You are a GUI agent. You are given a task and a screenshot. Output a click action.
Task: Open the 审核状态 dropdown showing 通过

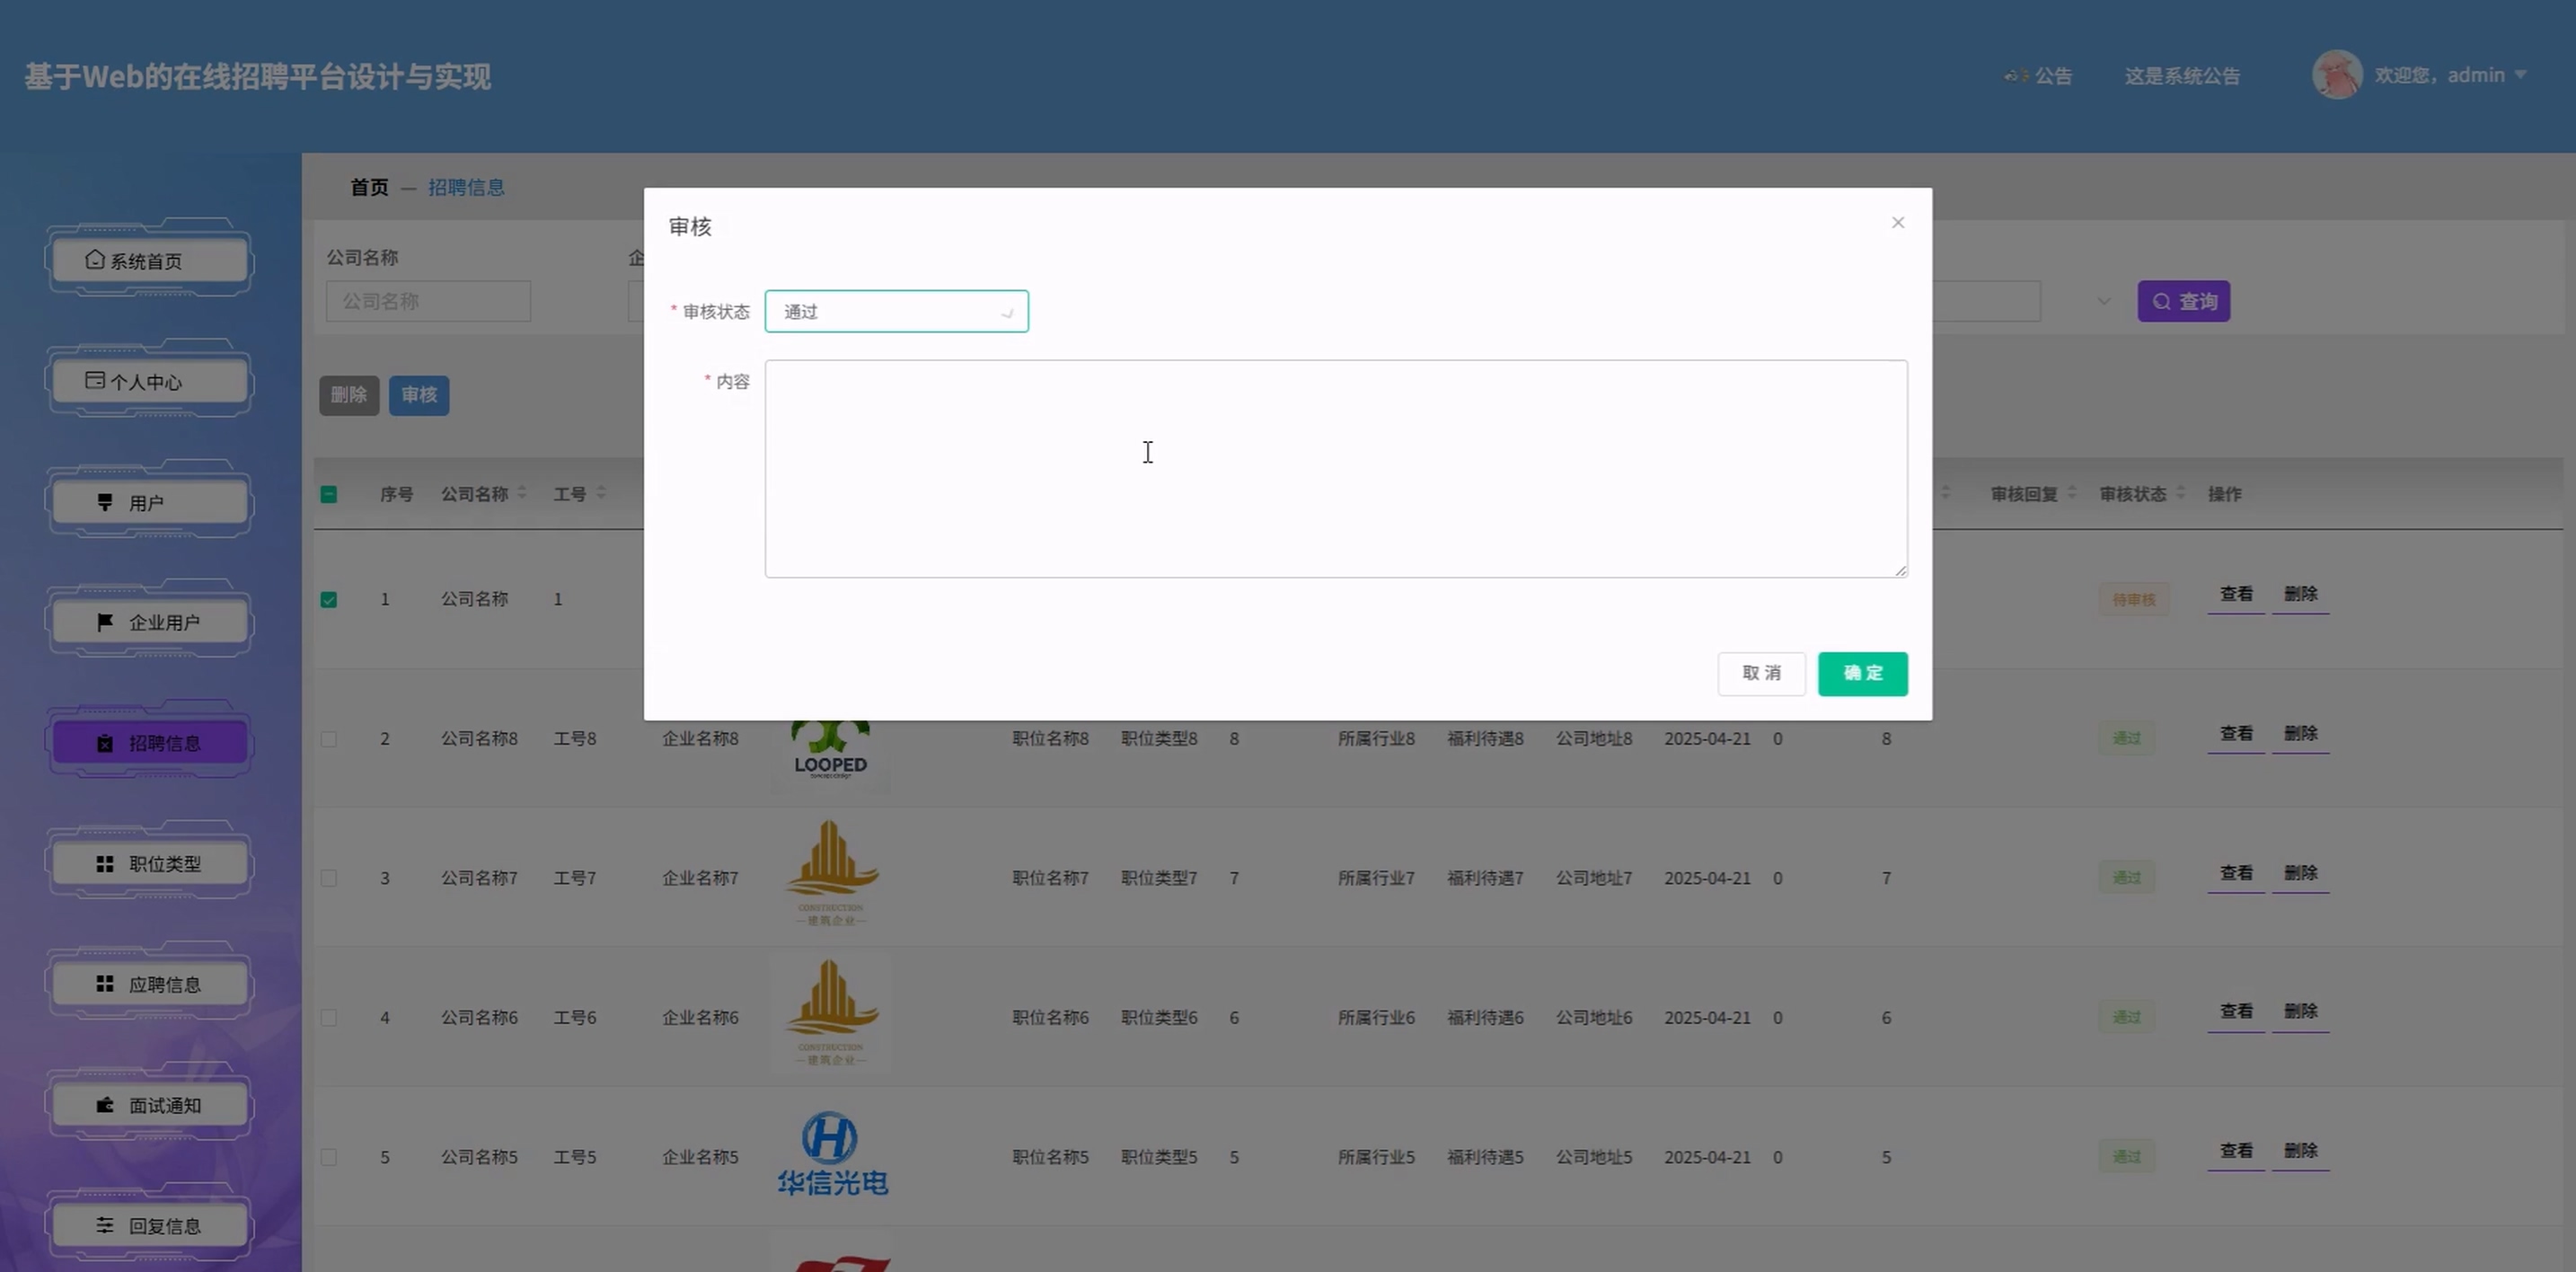tap(896, 312)
